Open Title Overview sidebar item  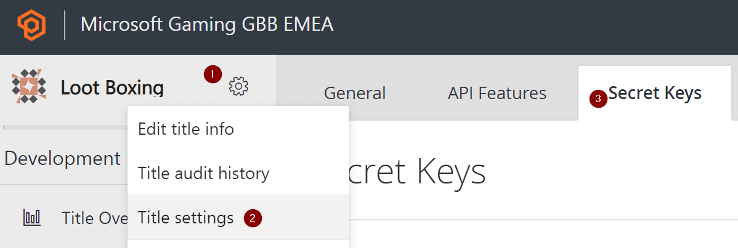(95, 218)
